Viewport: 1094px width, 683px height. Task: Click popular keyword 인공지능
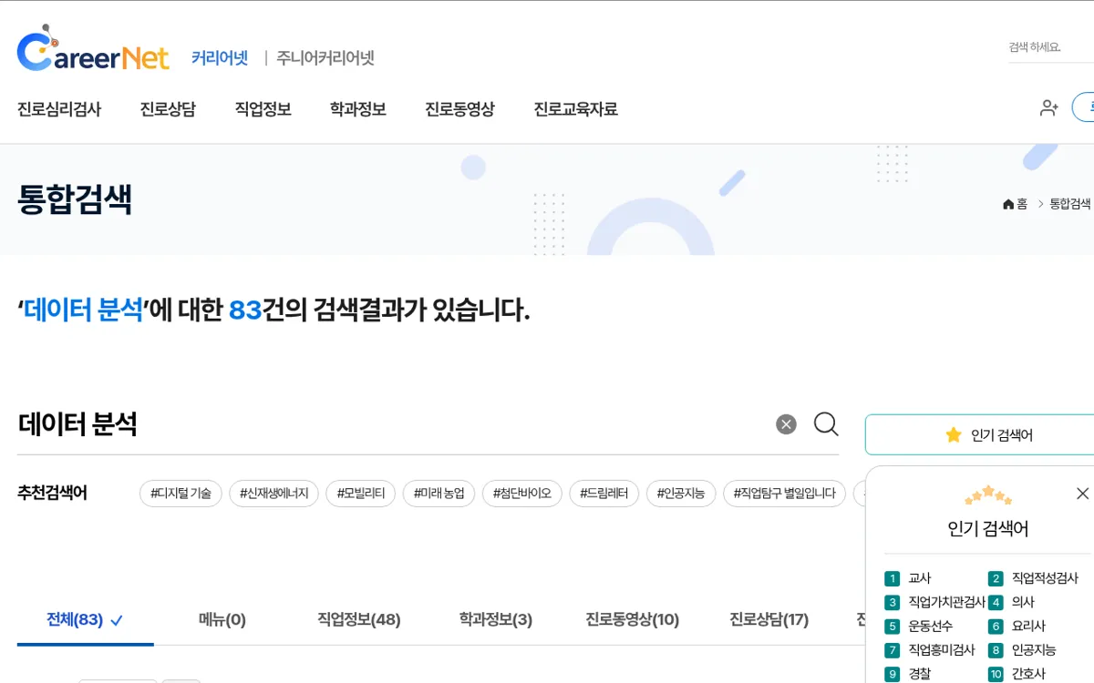[x=1034, y=649]
